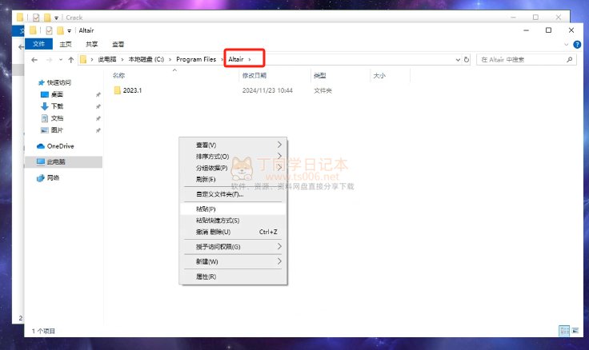This screenshot has width=589, height=350.
Task: Expand chevron after Altair breadcrumb
Action: (250, 60)
